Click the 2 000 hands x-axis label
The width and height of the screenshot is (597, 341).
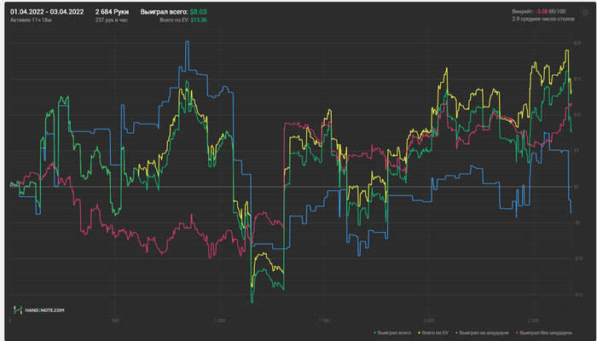pyautogui.click(x=429, y=321)
